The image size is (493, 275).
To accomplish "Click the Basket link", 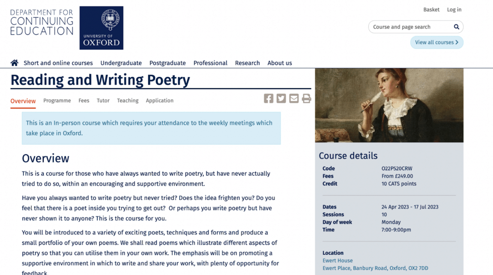I will pyautogui.click(x=431, y=10).
